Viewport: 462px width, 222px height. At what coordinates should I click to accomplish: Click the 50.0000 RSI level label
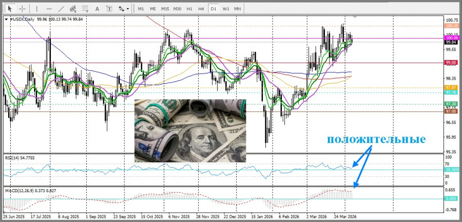click(x=452, y=170)
